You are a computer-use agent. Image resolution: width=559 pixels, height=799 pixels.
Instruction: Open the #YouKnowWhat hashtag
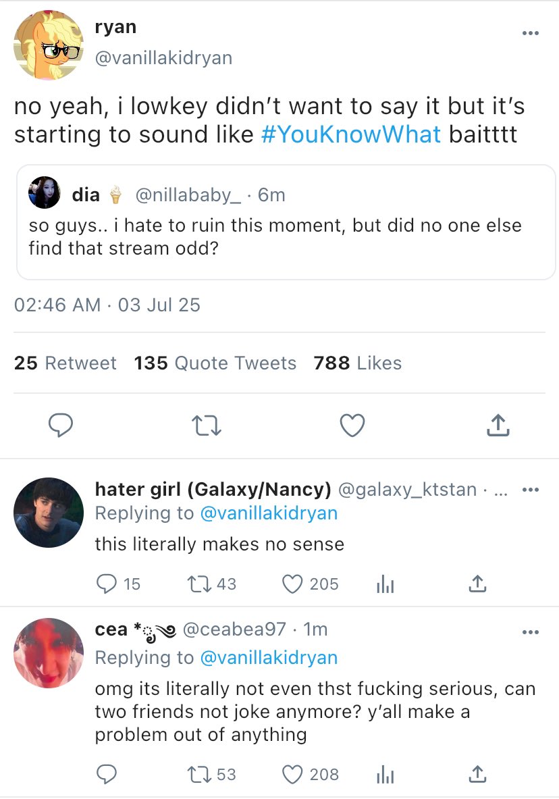pyautogui.click(x=350, y=134)
